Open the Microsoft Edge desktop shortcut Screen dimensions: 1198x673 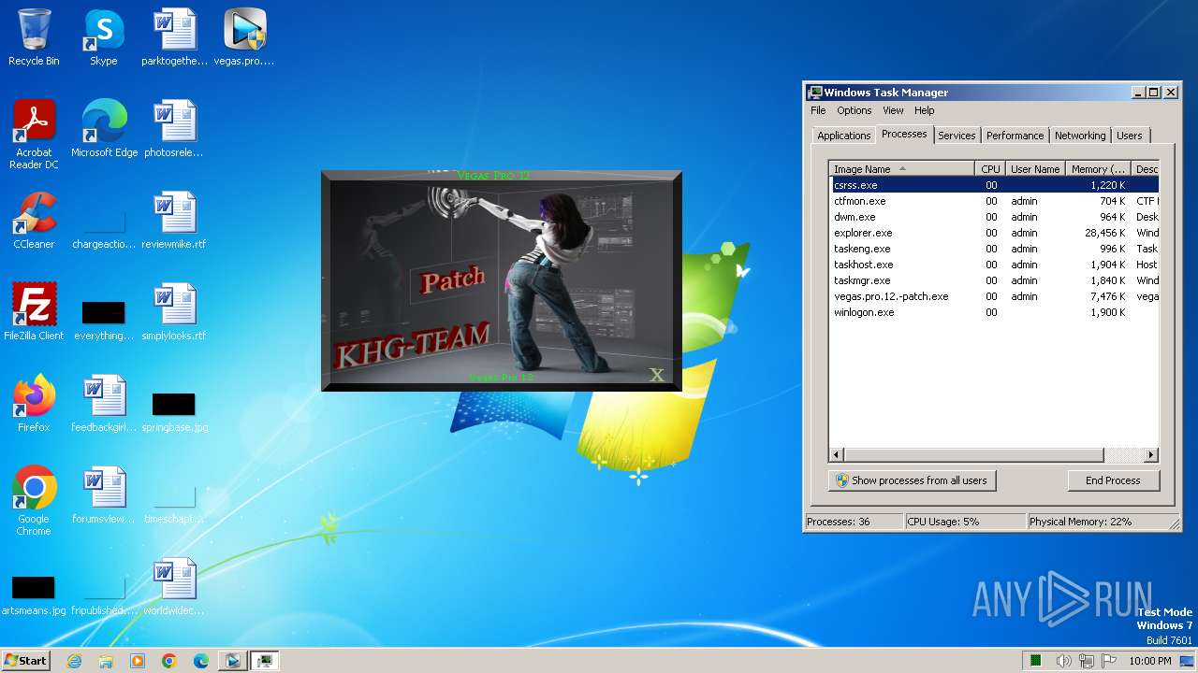(x=104, y=129)
